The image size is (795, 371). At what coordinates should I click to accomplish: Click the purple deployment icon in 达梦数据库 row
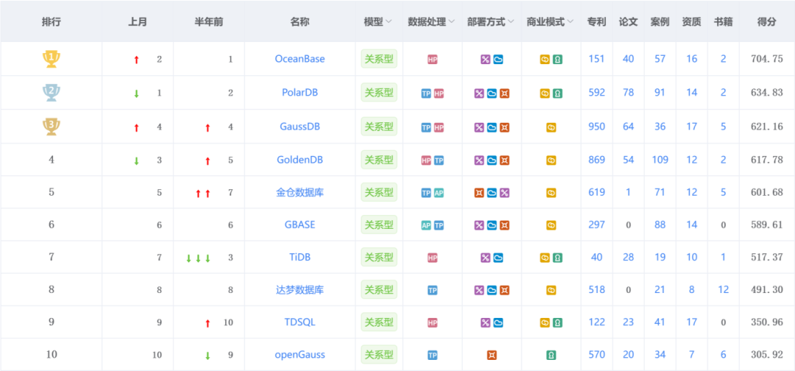(x=479, y=291)
